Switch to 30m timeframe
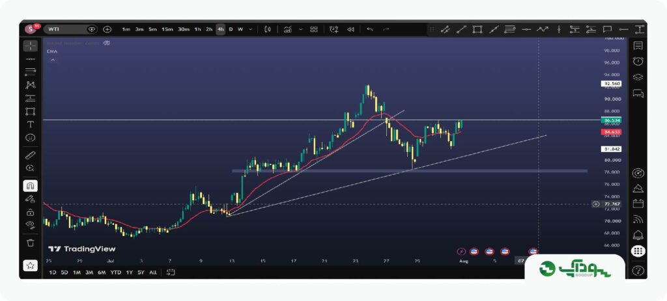The width and height of the screenshot is (667, 301). click(x=184, y=29)
